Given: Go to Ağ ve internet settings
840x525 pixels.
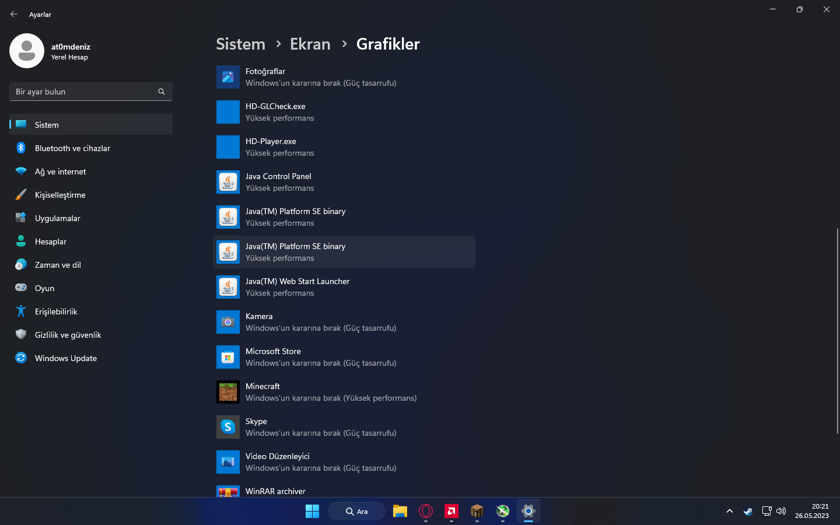Looking at the screenshot, I should pos(91,171).
